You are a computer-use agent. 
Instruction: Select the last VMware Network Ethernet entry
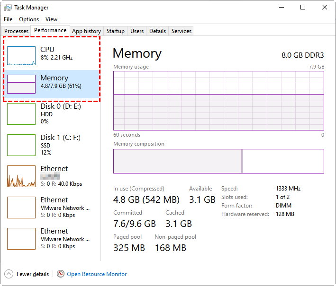coord(52,239)
